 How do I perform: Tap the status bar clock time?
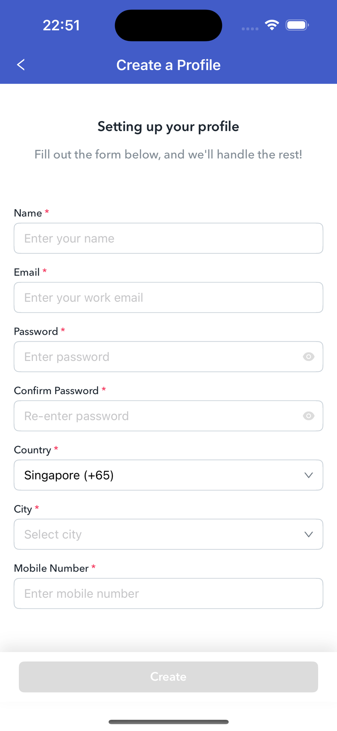62,25
